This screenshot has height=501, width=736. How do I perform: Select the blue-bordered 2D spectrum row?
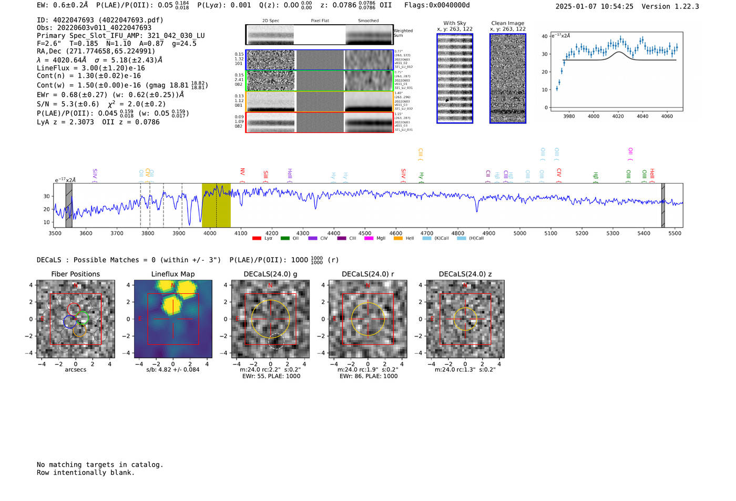click(x=319, y=60)
